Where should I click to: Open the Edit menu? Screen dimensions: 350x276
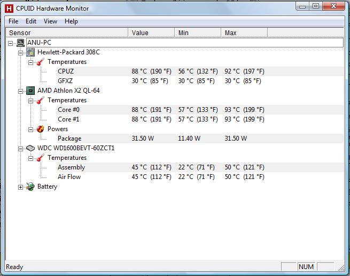(31, 21)
